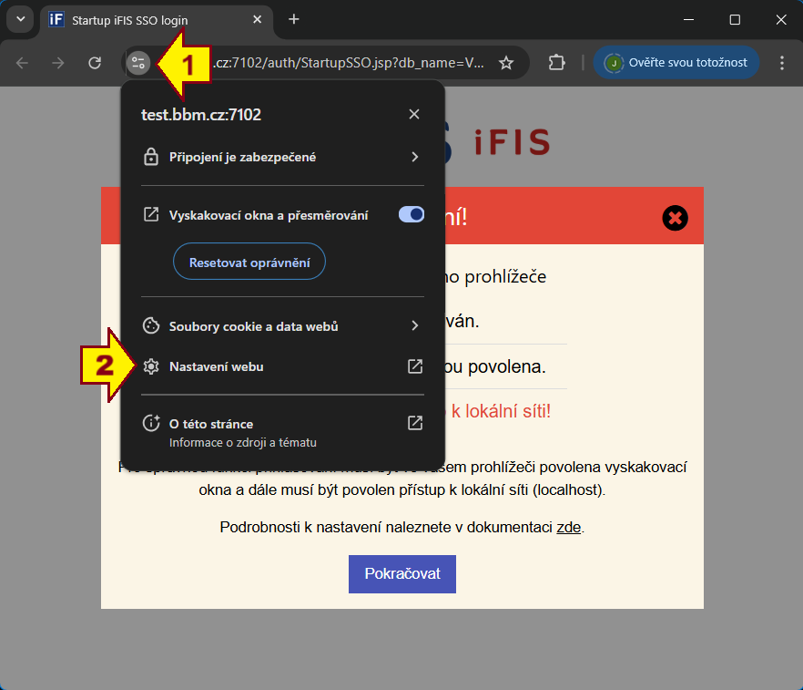Screen dimensions: 803x690
Task: Click the external link icon for O této stránce
Action: pyautogui.click(x=415, y=423)
